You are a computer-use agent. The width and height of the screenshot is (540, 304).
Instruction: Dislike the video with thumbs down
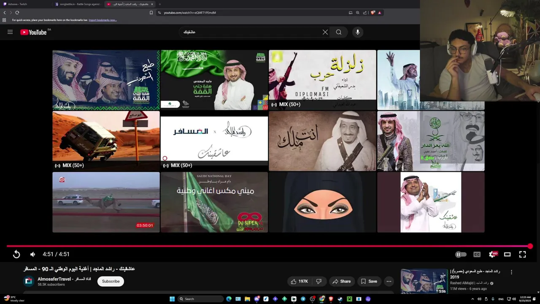(x=319, y=281)
